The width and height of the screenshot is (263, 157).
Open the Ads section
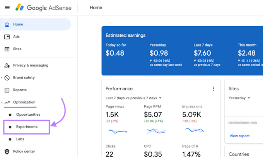[16, 37]
